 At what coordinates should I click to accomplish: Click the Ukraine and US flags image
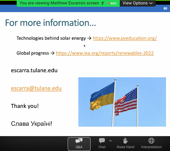(x=122, y=102)
